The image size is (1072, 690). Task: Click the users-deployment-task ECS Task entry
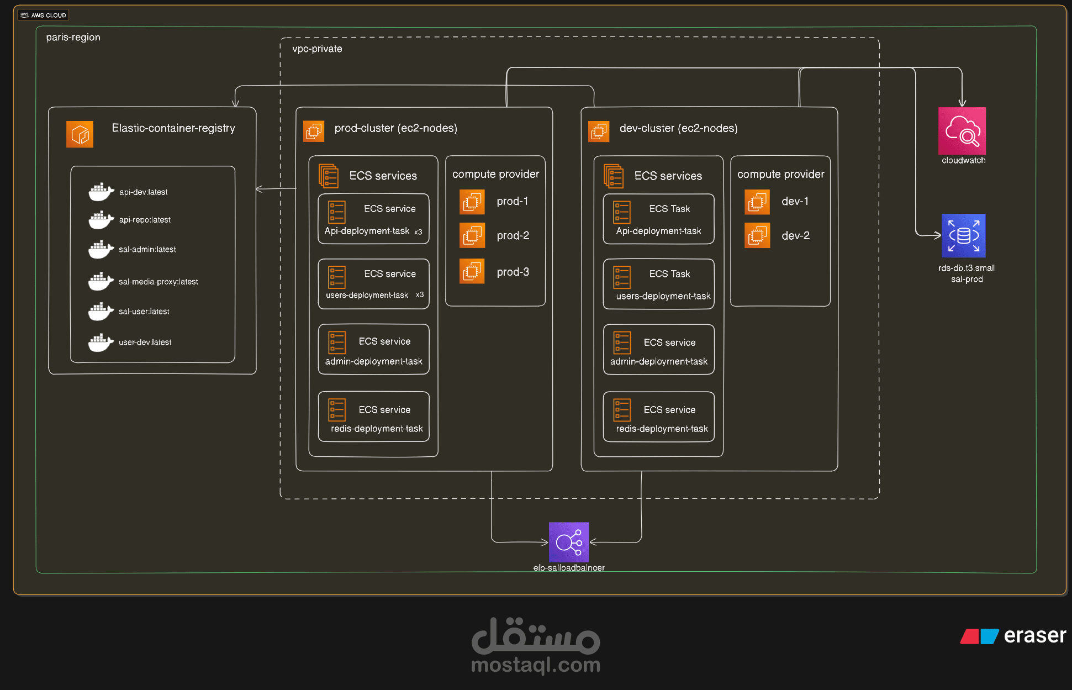[658, 284]
